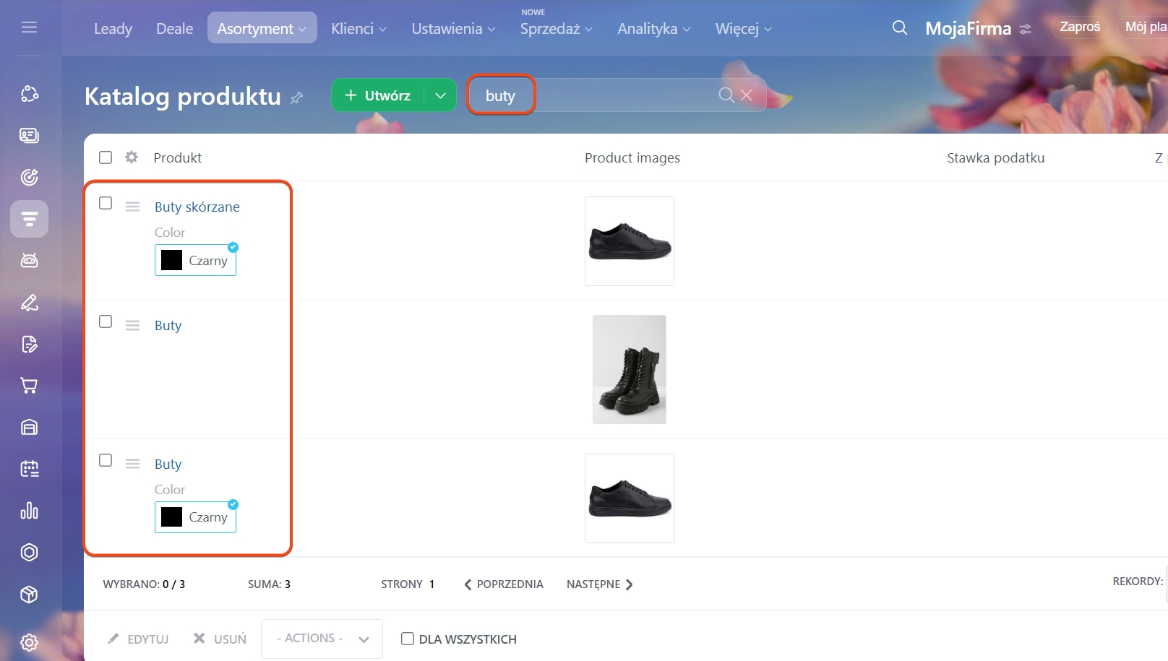Open the calendar sidebar icon
Viewport: 1168px width, 661px height.
coord(29,469)
